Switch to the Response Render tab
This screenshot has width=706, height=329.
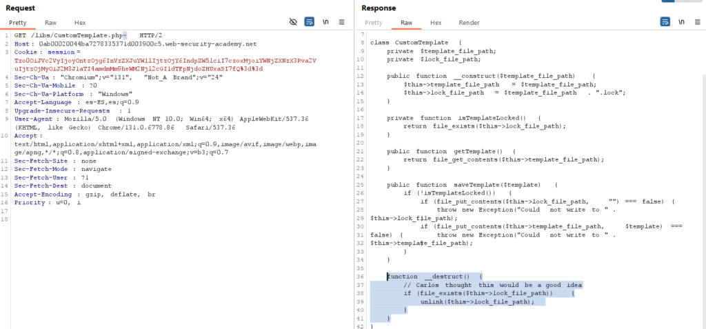469,23
